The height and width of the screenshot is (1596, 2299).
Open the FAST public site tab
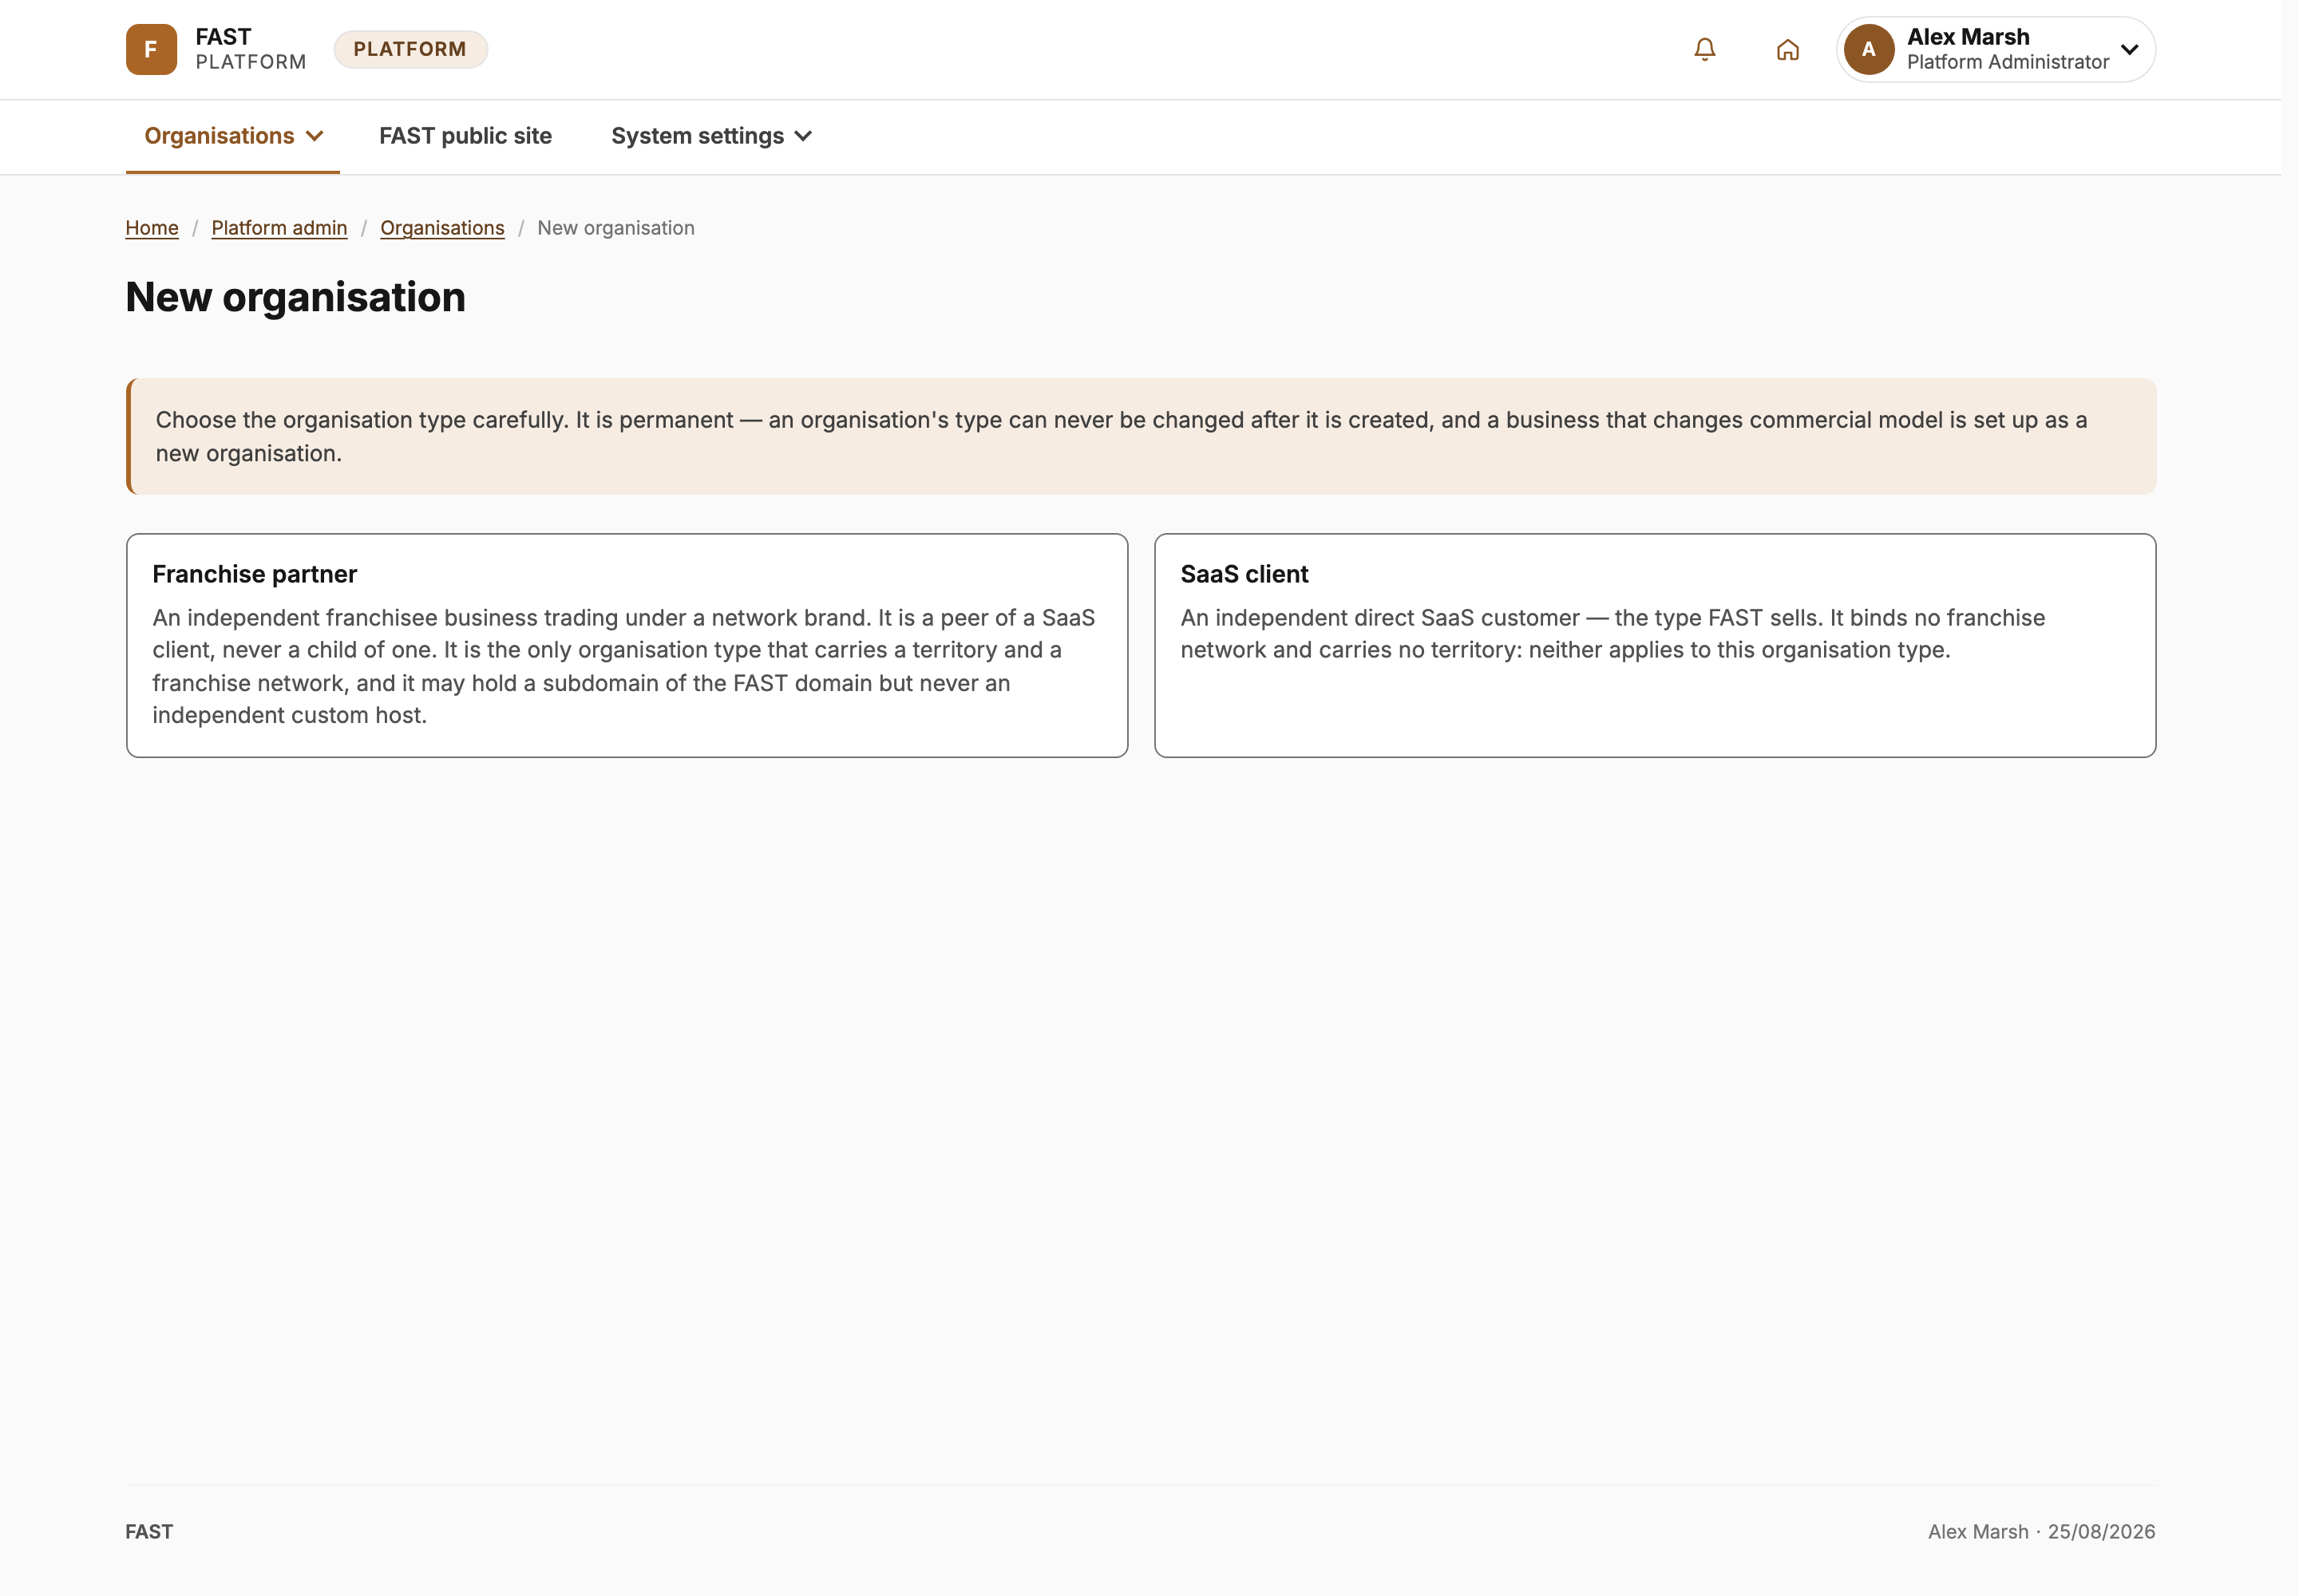pyautogui.click(x=465, y=136)
